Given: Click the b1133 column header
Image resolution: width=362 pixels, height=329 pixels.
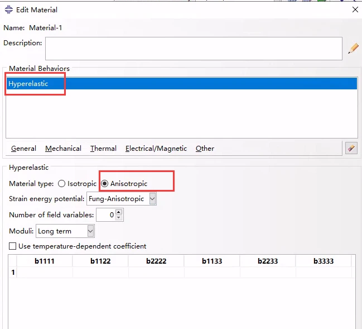Looking at the screenshot, I should coord(212,261).
